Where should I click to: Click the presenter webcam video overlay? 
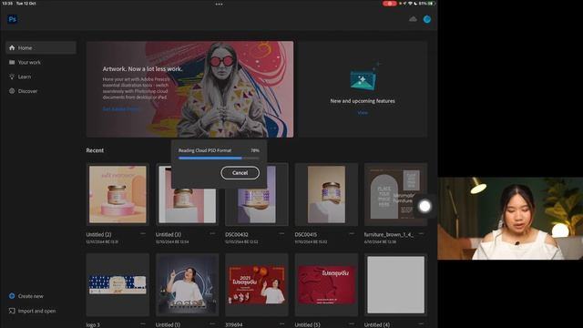(510, 219)
